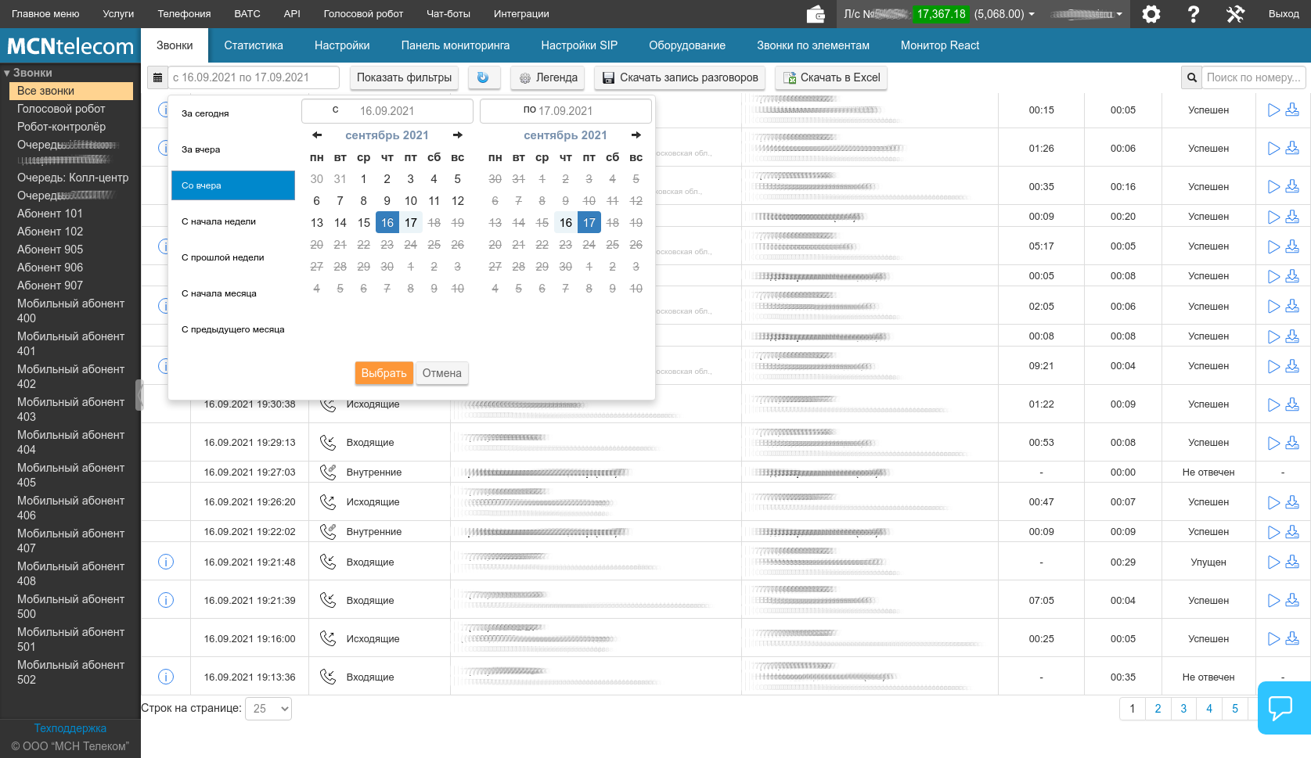
Task: Click the end date field 17.09.2021
Action: click(x=566, y=111)
